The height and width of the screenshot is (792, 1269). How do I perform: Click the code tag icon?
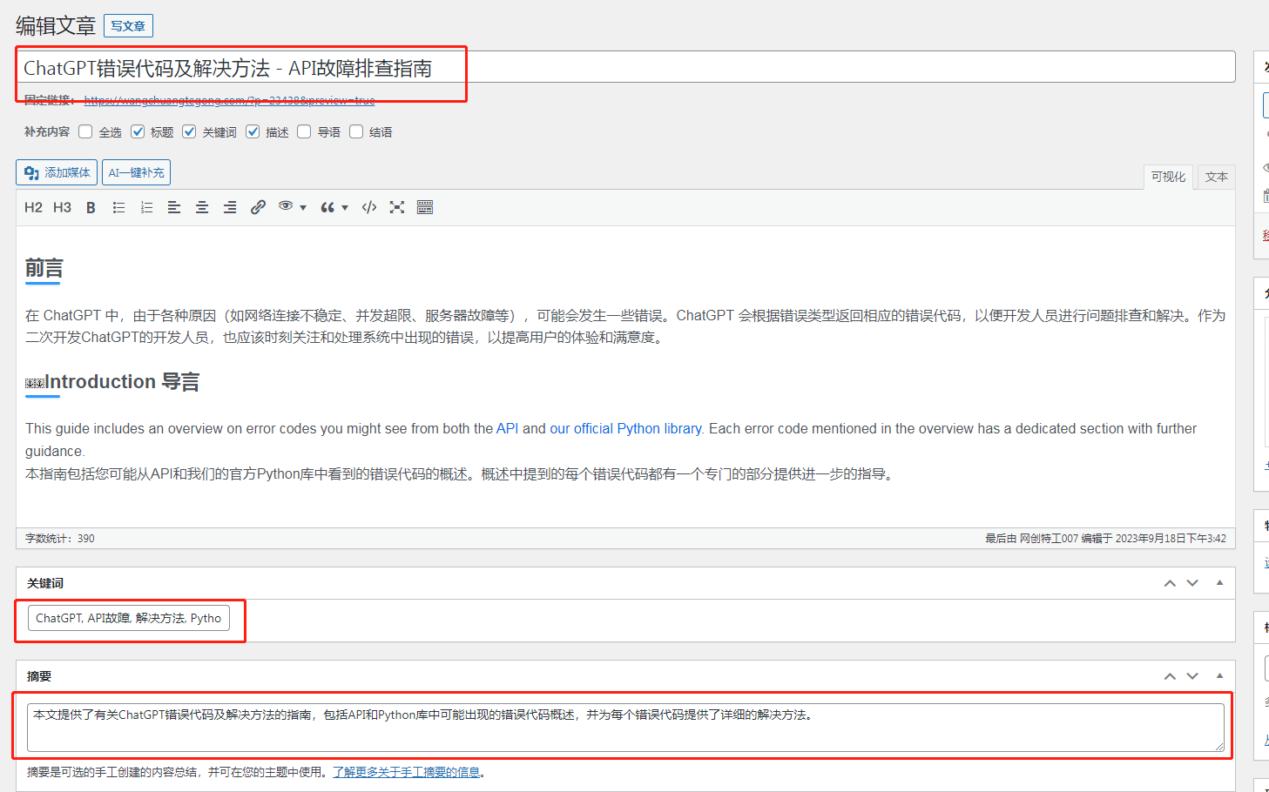tap(369, 207)
